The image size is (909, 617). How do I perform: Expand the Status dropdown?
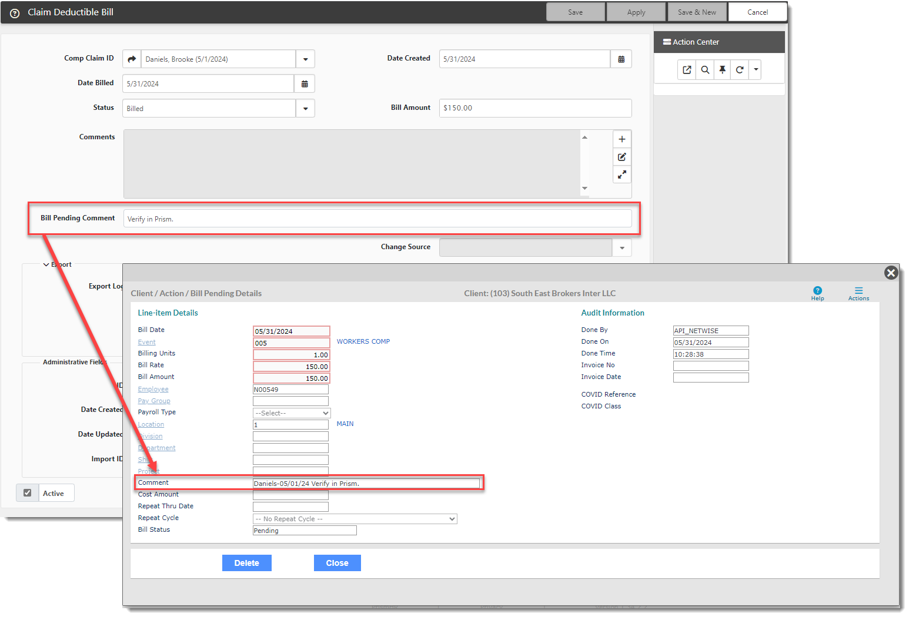tap(305, 109)
